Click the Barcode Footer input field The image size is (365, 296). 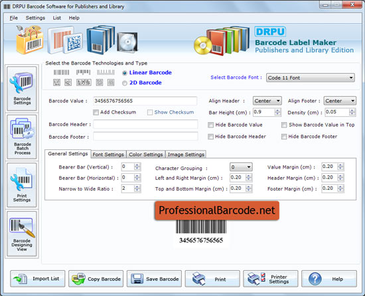[x=145, y=136]
